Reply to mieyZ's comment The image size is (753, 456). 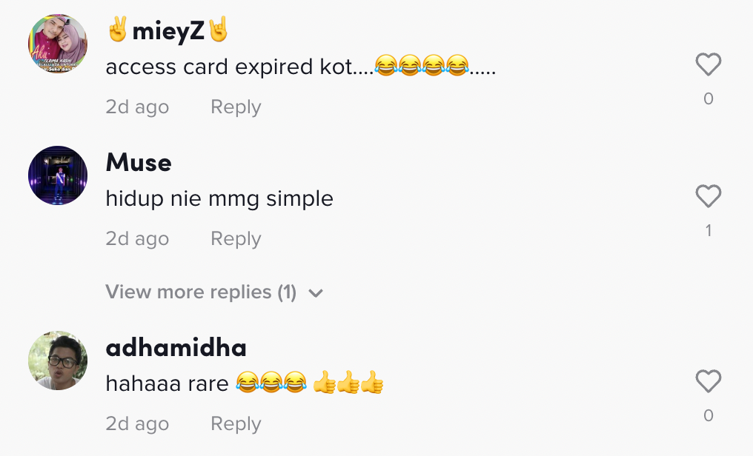coord(236,107)
